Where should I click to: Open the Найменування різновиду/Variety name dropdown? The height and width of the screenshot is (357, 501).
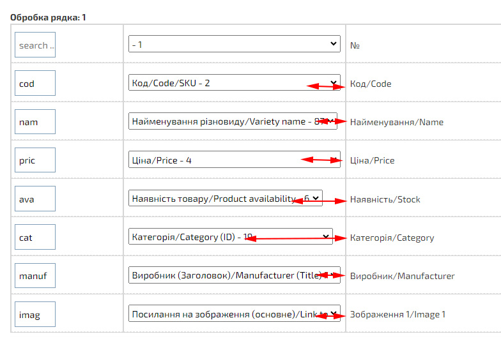click(x=233, y=121)
